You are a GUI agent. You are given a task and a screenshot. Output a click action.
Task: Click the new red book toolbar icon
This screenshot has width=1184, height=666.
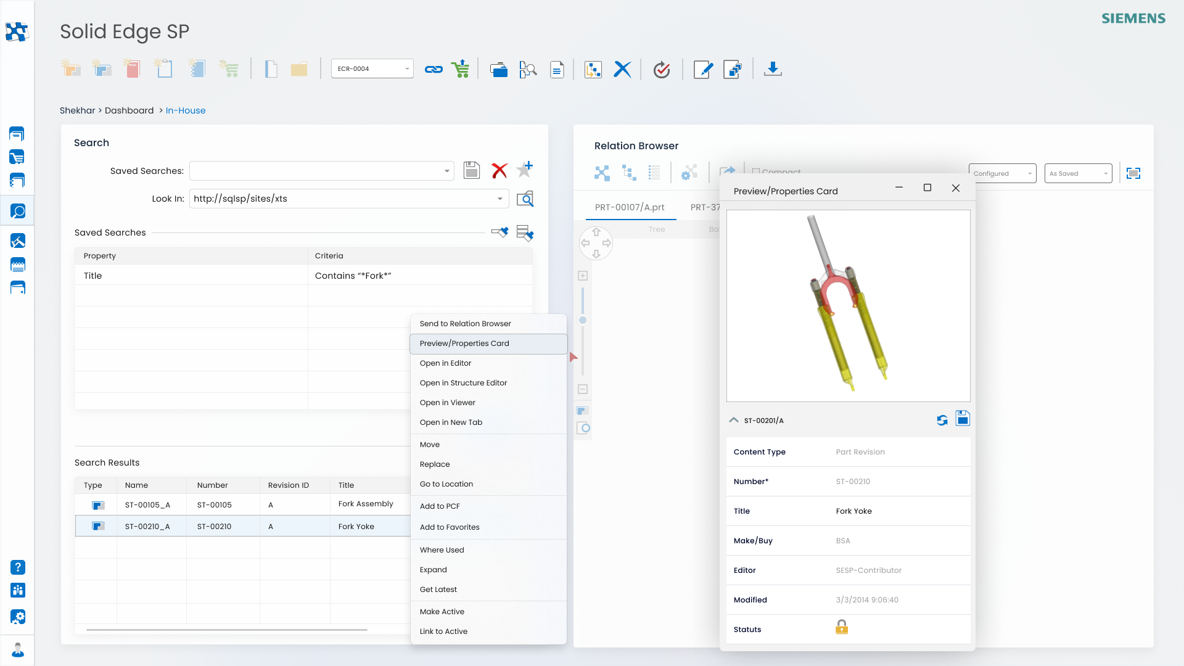[132, 68]
